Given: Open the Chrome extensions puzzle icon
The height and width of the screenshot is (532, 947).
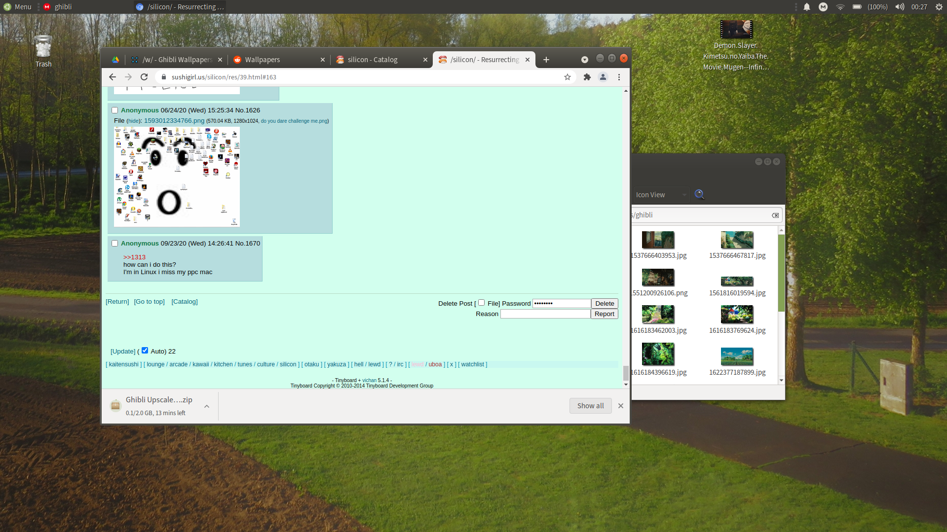Looking at the screenshot, I should pyautogui.click(x=587, y=77).
